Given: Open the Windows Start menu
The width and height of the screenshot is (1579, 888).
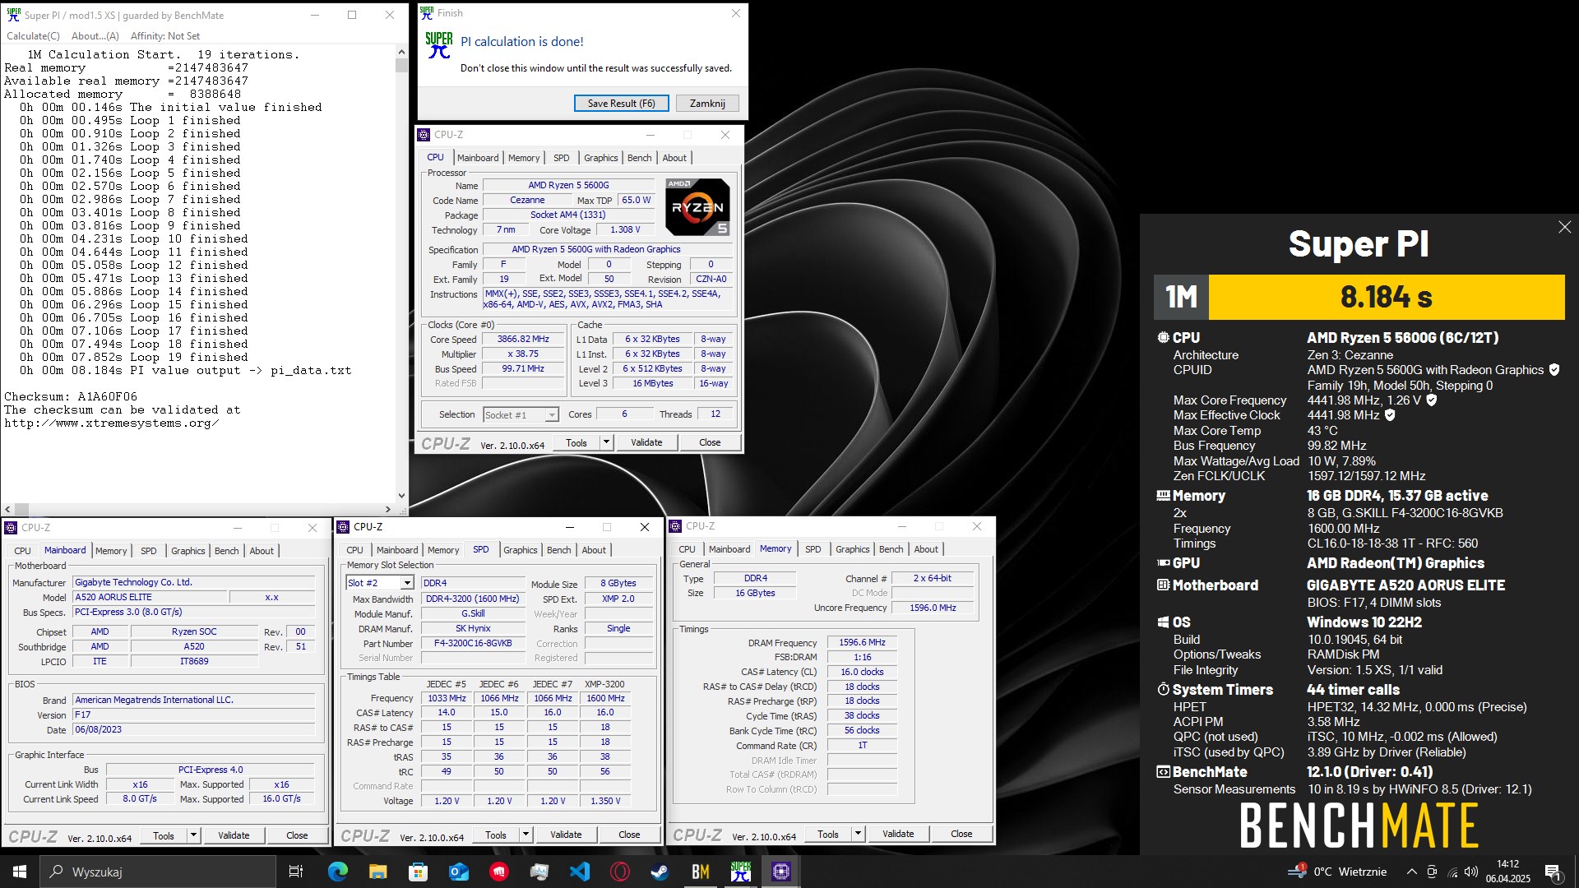Looking at the screenshot, I should 20,872.
